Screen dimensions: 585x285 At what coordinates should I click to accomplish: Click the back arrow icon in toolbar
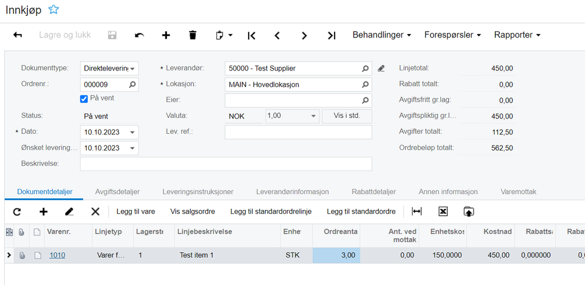pyautogui.click(x=18, y=35)
